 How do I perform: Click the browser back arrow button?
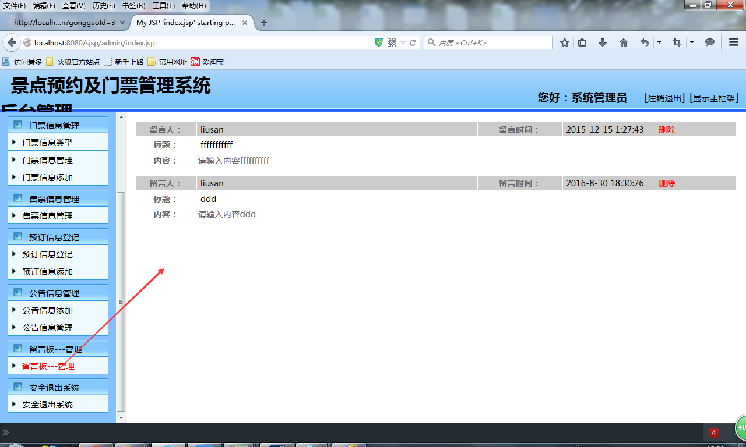(12, 42)
